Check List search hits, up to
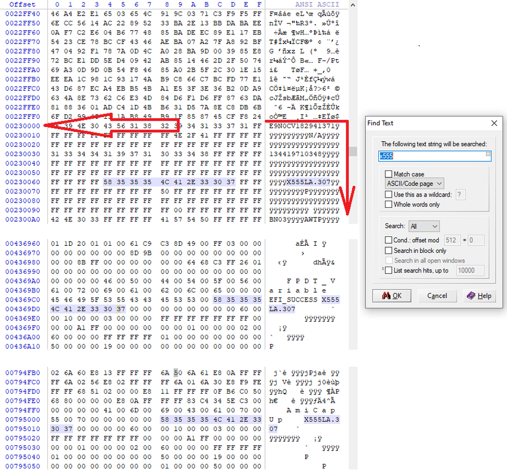This screenshot has width=507, height=475. [x=388, y=270]
